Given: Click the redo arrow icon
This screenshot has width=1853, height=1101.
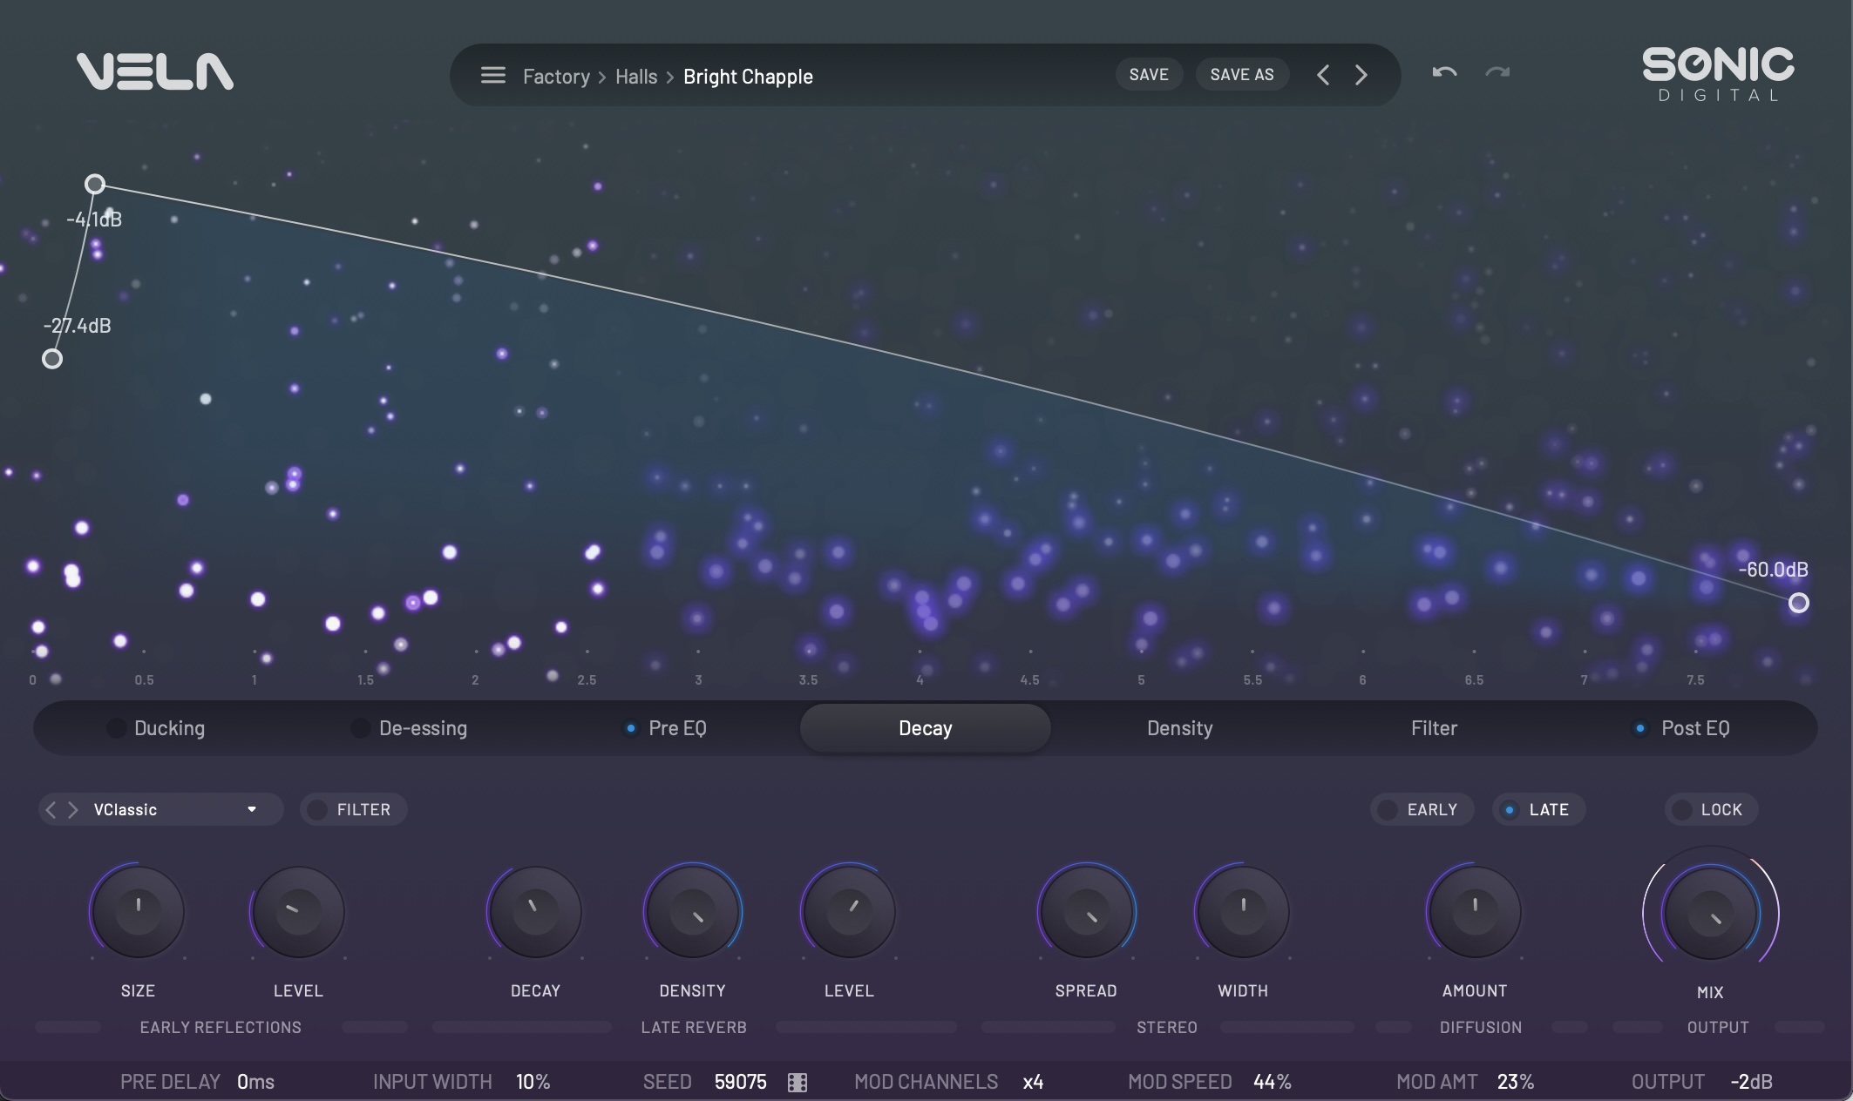Looking at the screenshot, I should [1497, 73].
